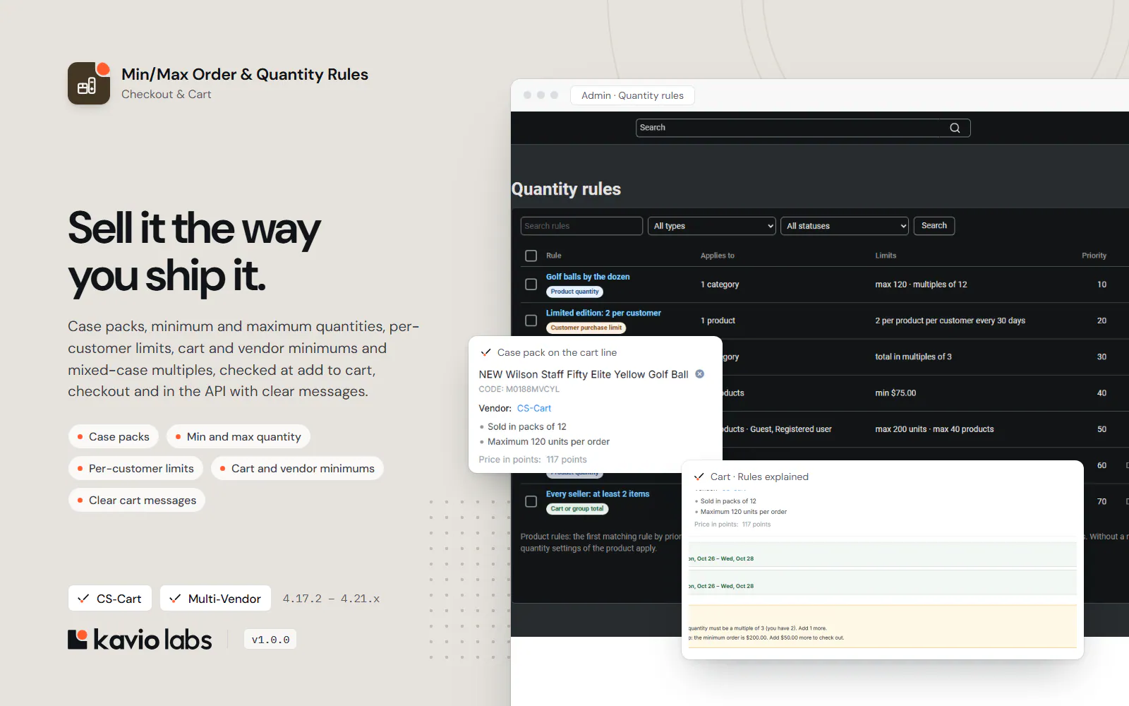The width and height of the screenshot is (1129, 706).
Task: Click the Applies to column header
Action: [x=717, y=256]
